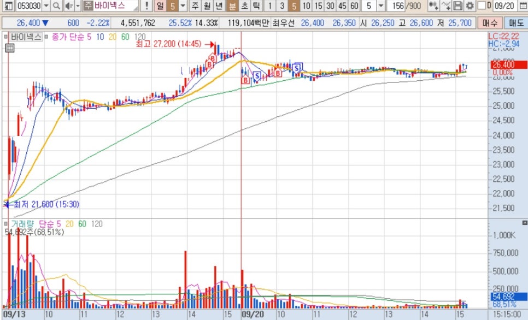This screenshot has height=320, width=528.
Task: Click the 09/13 date label on the time axis
Action: click(13, 315)
